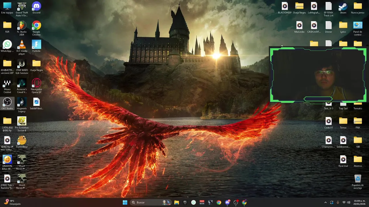The width and height of the screenshot is (369, 207).
Task: Open CATALOGO @082.flp folder
Action: [x=7, y=124]
